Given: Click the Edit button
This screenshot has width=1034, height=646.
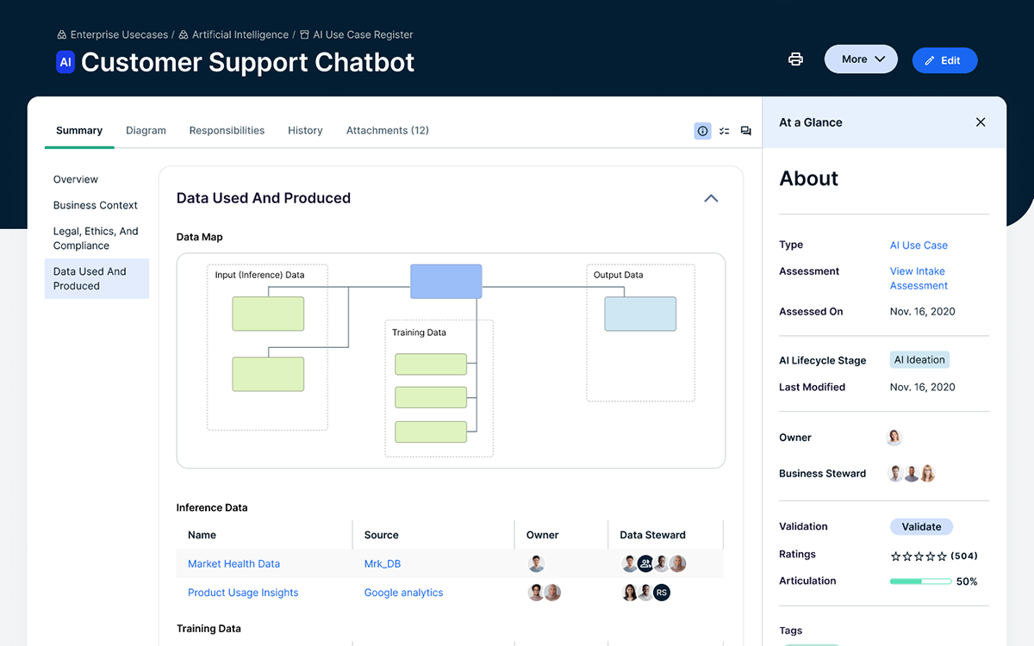Looking at the screenshot, I should click(x=944, y=59).
